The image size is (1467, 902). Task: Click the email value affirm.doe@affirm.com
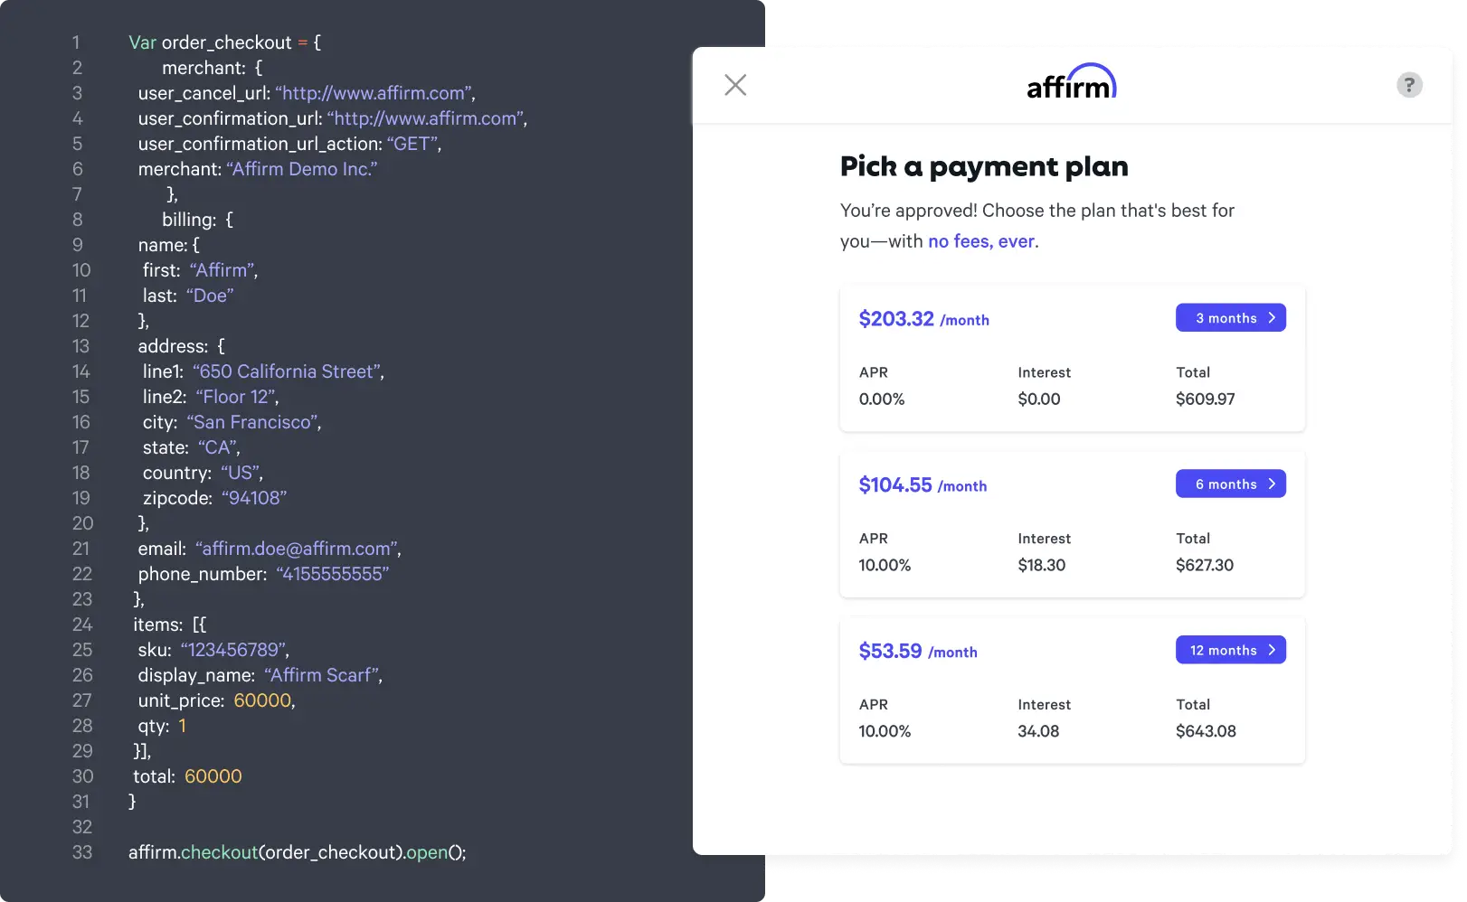click(x=296, y=549)
